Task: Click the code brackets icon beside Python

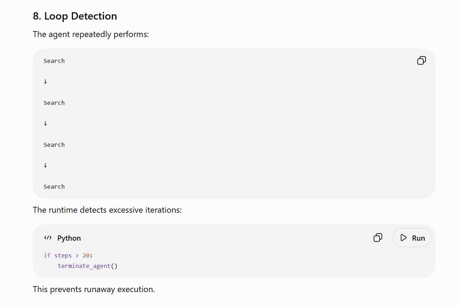Action: tap(48, 238)
